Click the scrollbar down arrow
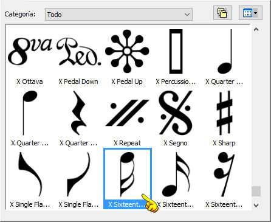Viewport: 271px width, 222px height. (256, 206)
